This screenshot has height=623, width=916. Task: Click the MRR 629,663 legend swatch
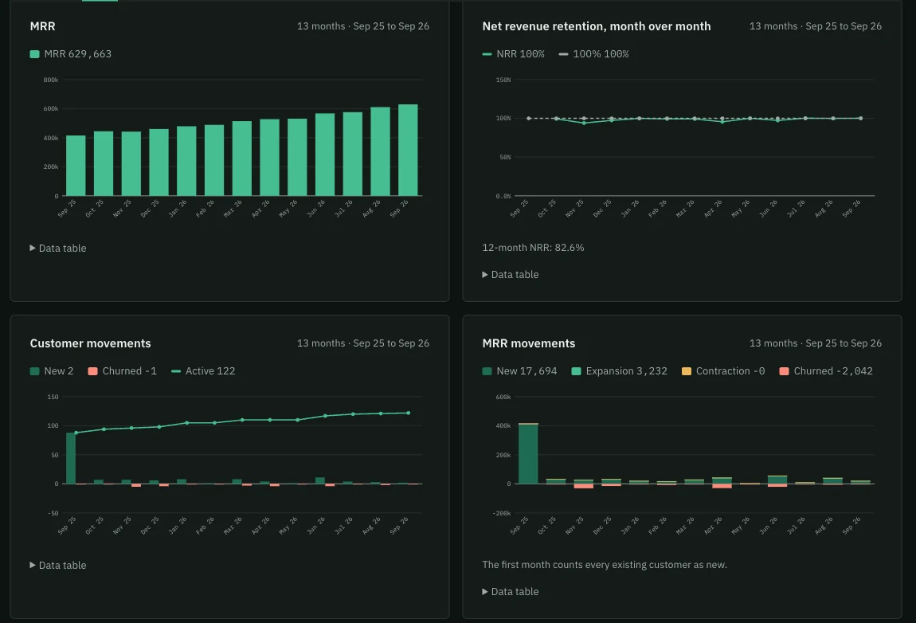(34, 53)
